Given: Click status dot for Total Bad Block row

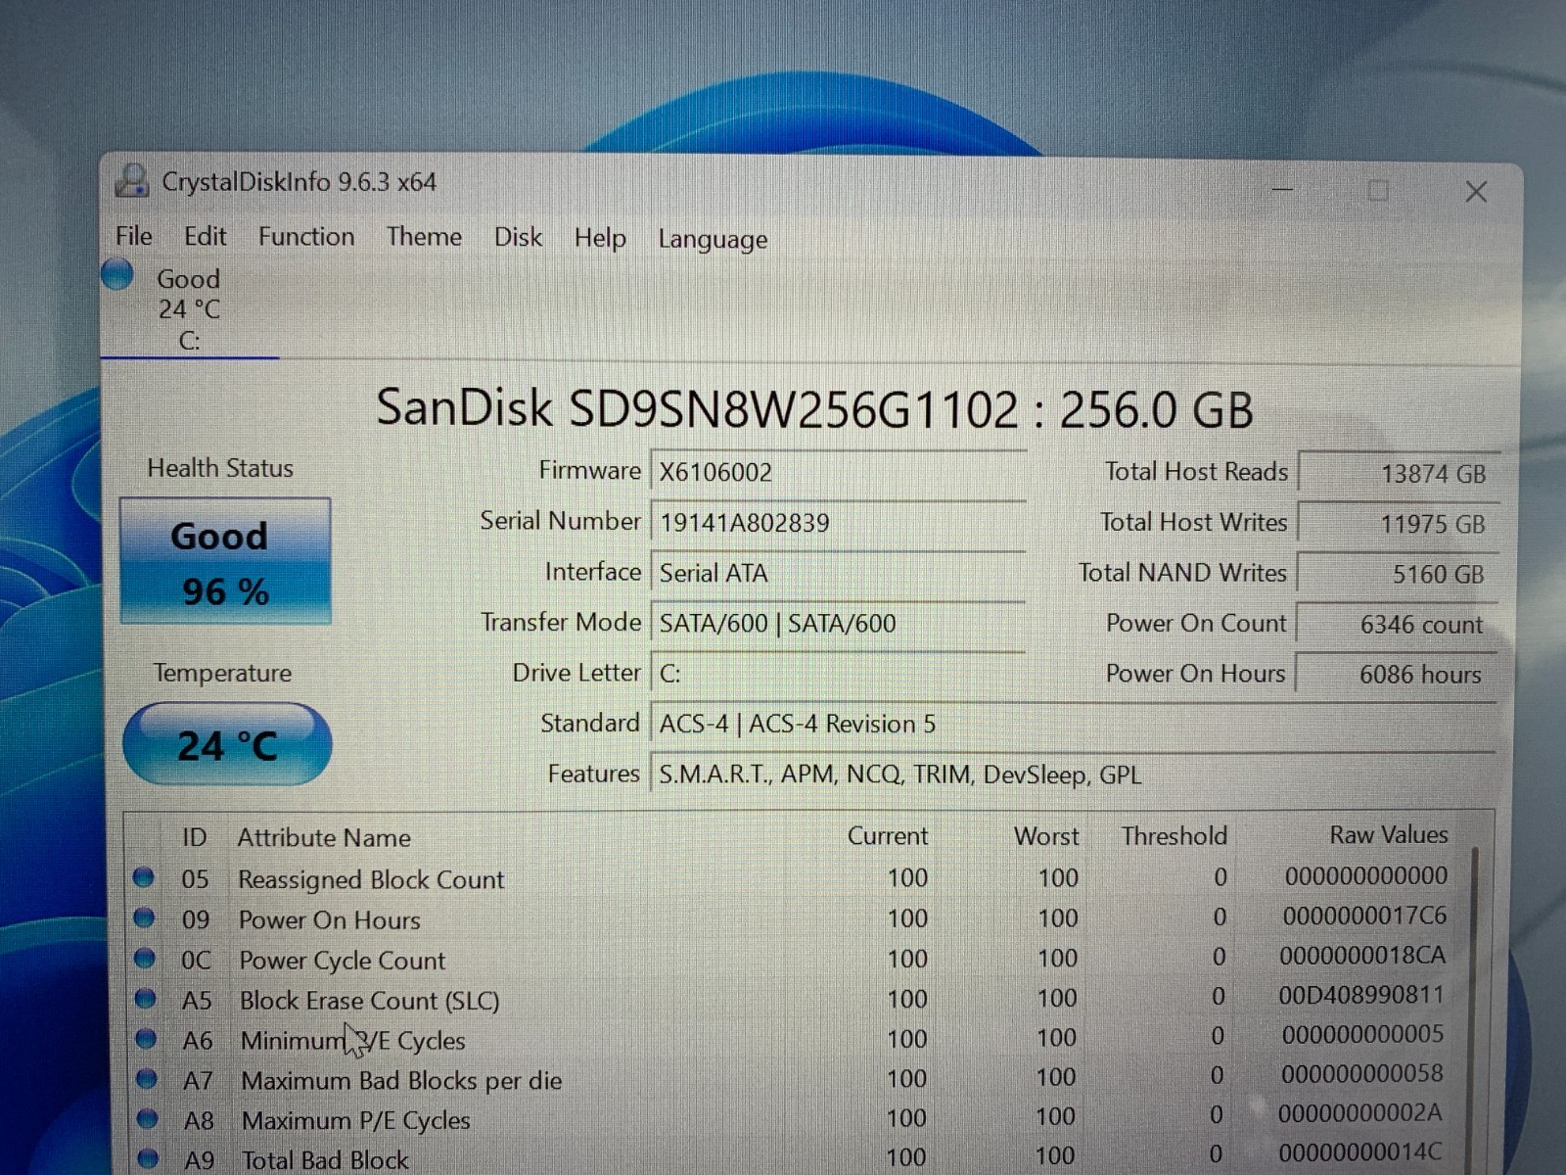Looking at the screenshot, I should [x=150, y=1158].
